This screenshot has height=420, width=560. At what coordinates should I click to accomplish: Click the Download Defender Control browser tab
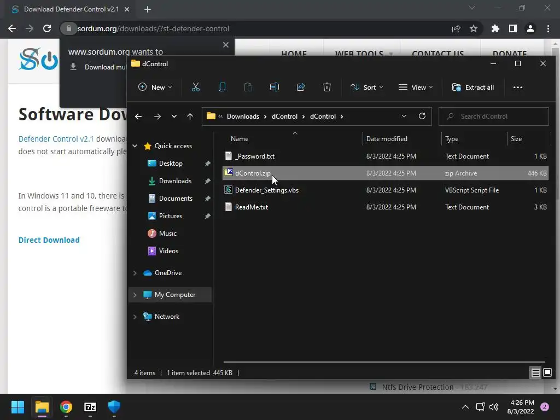point(71,9)
